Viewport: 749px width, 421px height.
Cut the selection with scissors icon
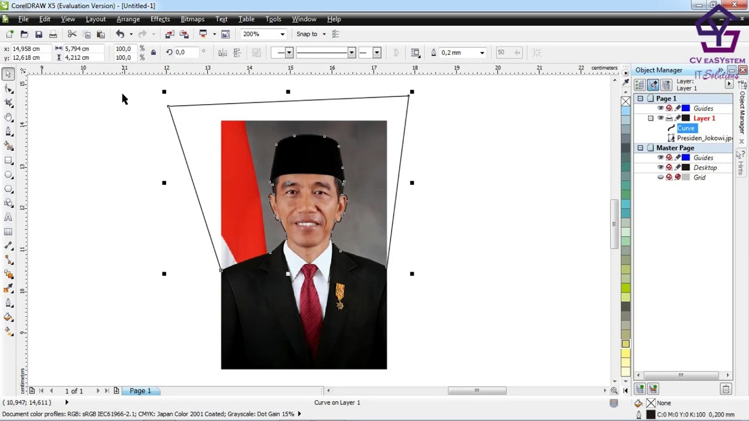pos(72,34)
